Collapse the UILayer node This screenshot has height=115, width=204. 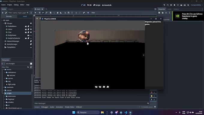pyautogui.click(x=4, y=23)
